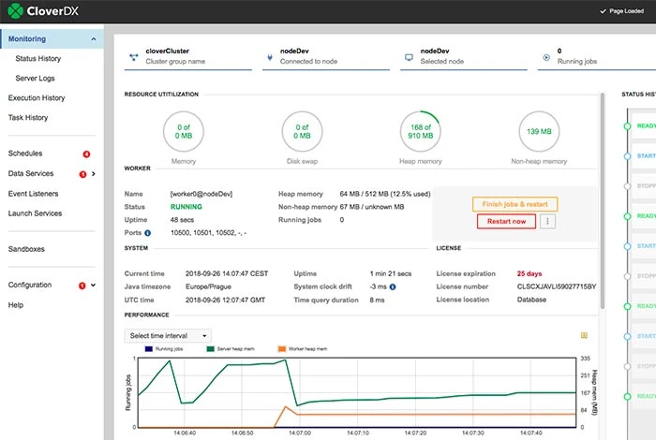Open the Select time interval dropdown
Image resolution: width=656 pixels, height=440 pixels.
click(168, 335)
